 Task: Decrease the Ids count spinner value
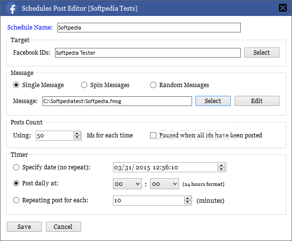click(77, 137)
